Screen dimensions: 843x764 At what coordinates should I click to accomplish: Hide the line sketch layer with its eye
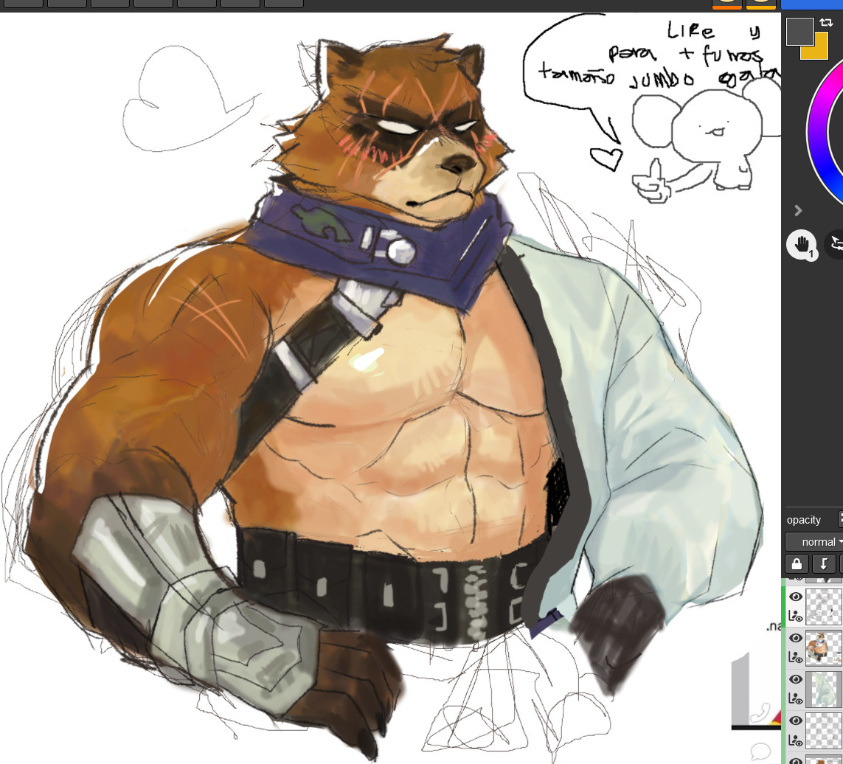[x=795, y=597]
